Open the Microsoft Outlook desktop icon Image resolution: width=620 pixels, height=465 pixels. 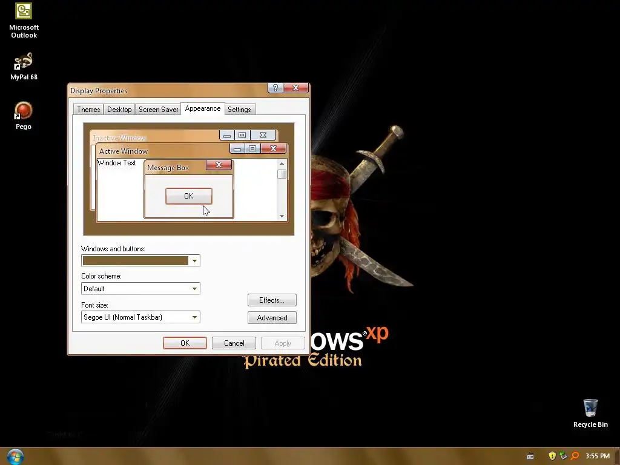tap(24, 21)
